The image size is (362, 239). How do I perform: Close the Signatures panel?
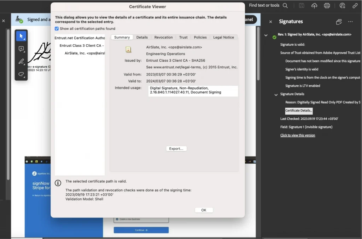(x=271, y=22)
